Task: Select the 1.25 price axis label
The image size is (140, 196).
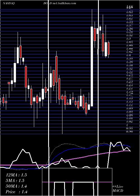Action: pyautogui.click(x=129, y=82)
